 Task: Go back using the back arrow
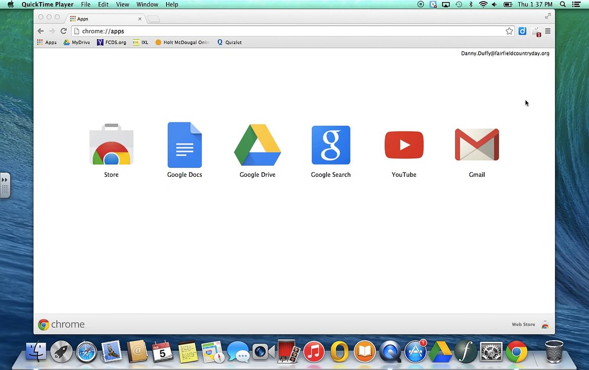click(41, 31)
